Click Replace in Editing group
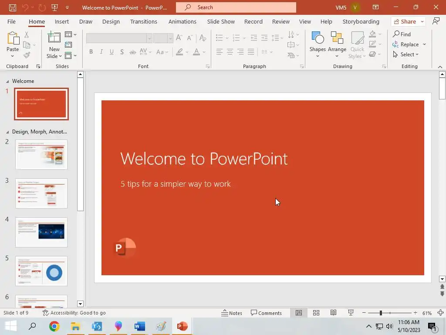Image resolution: width=446 pixels, height=335 pixels. [406, 44]
